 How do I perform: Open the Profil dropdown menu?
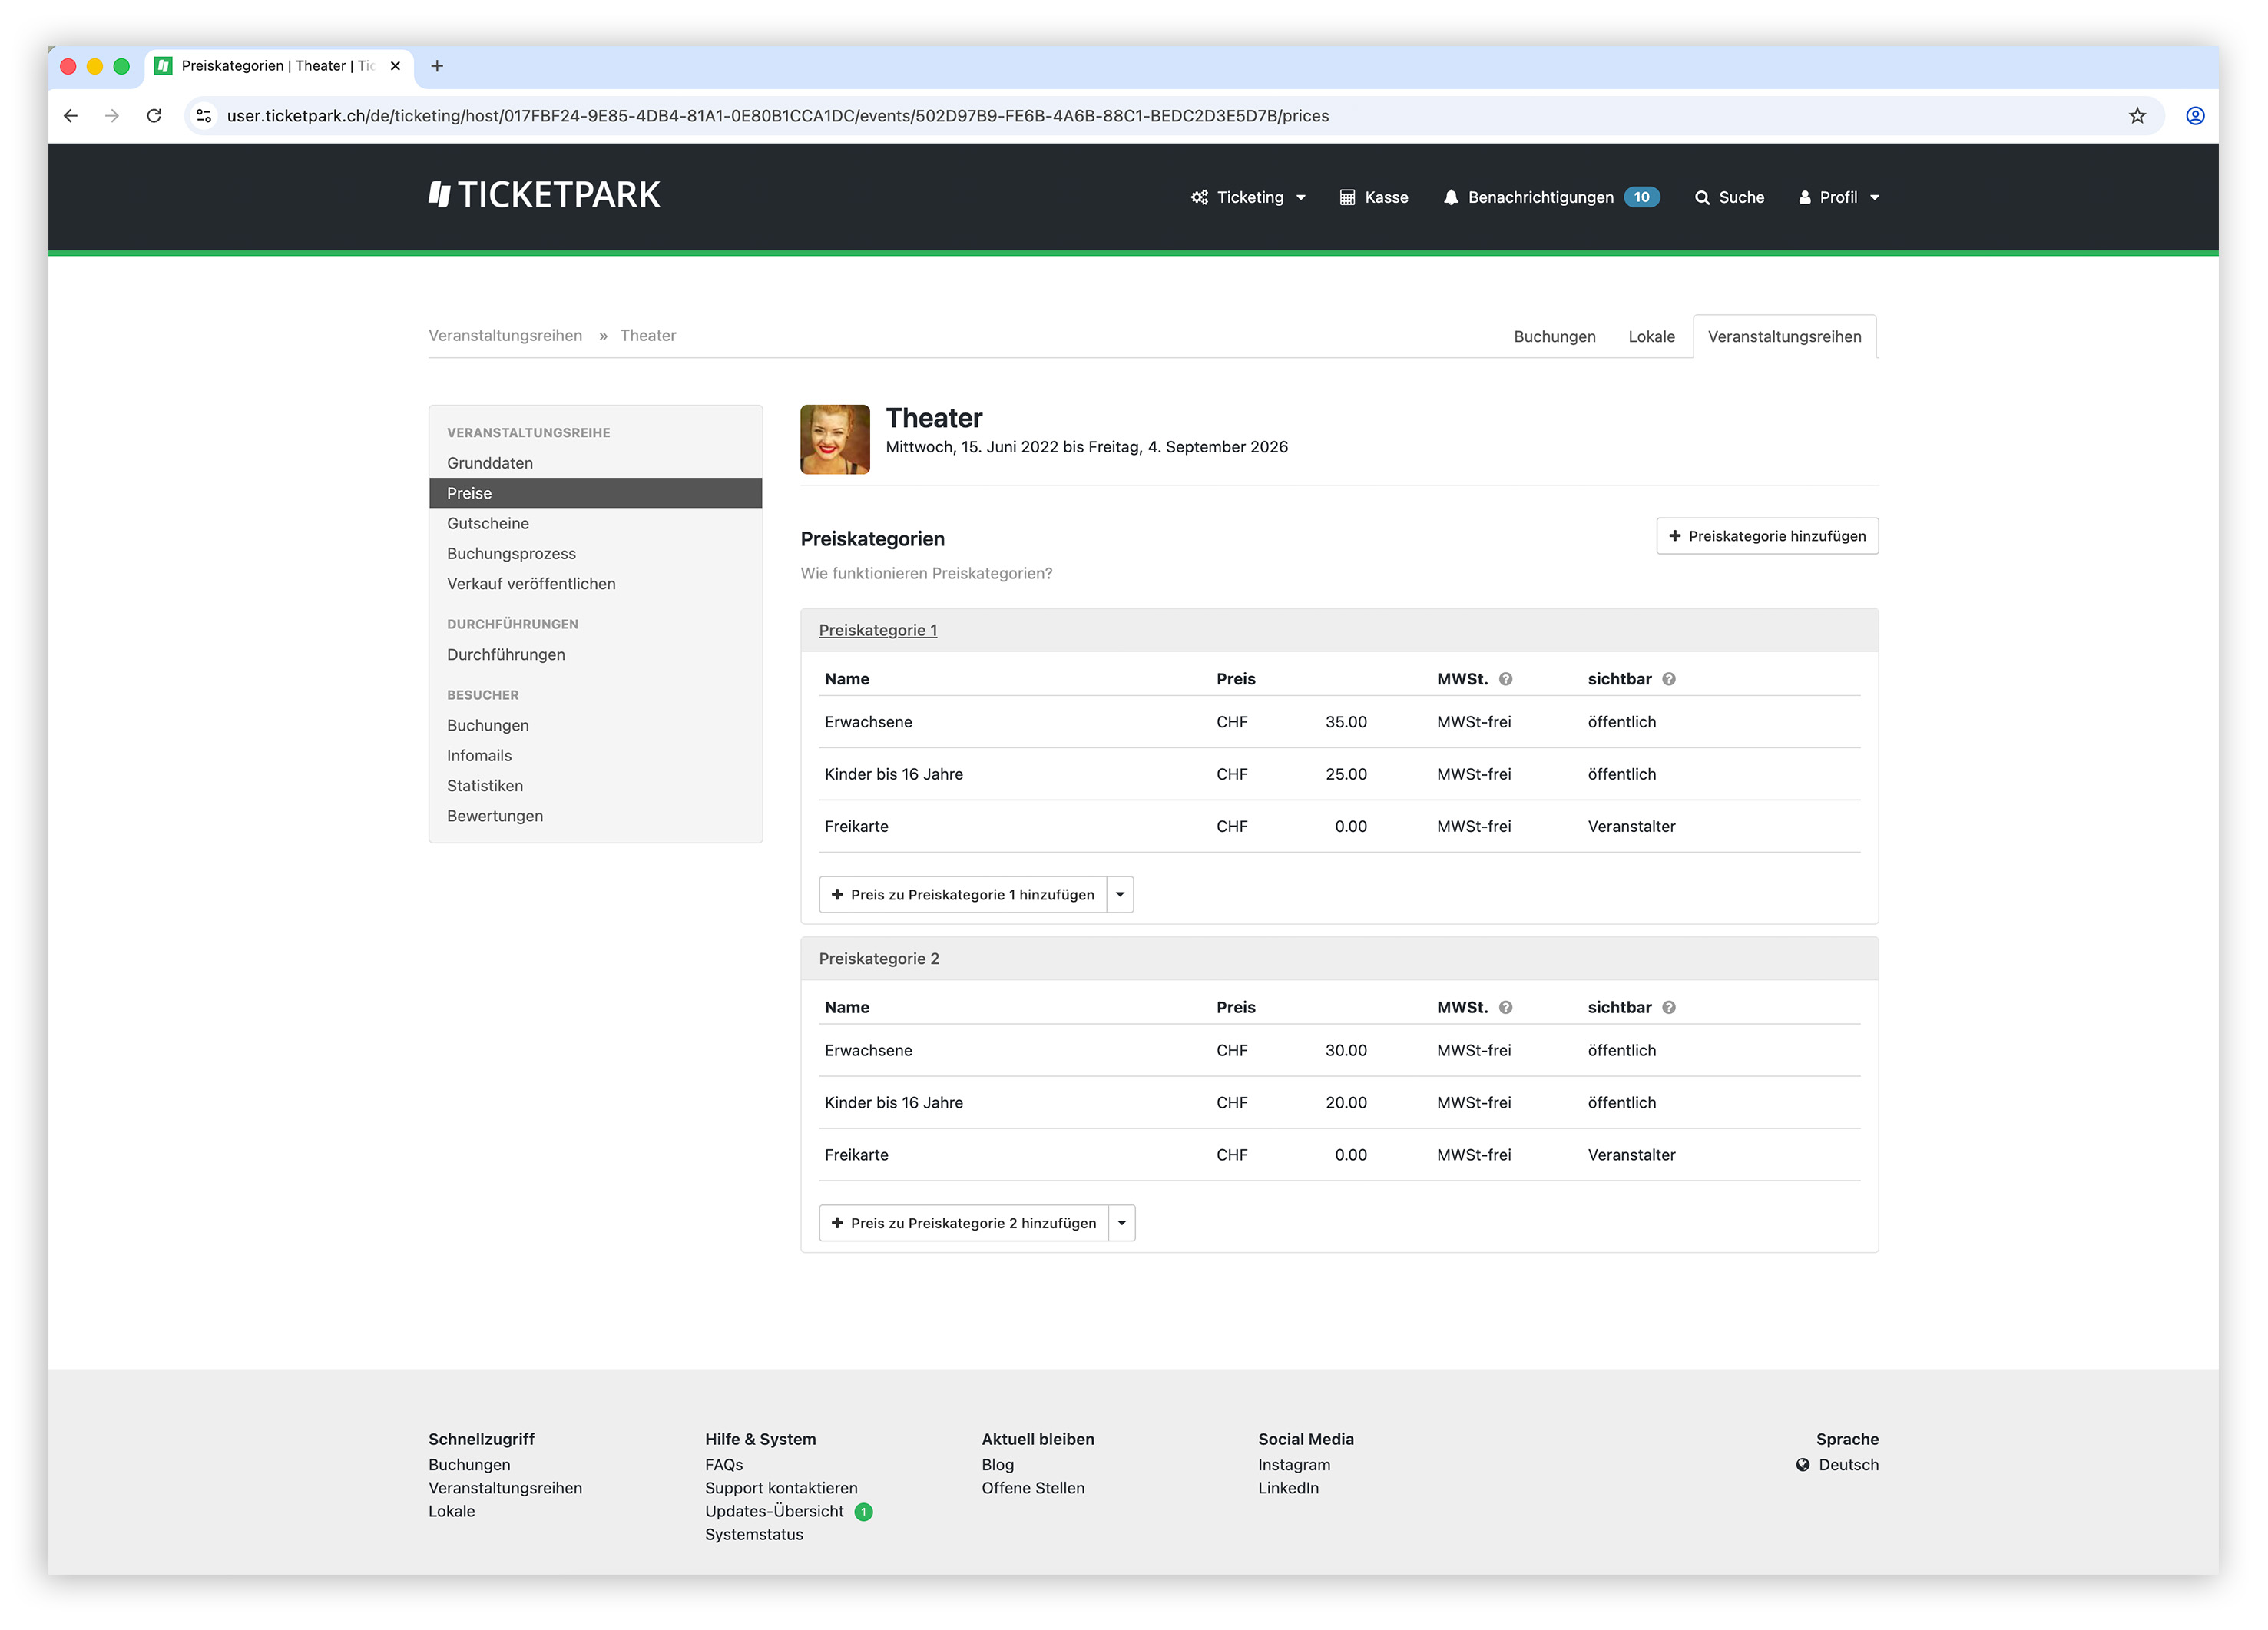1839,197
